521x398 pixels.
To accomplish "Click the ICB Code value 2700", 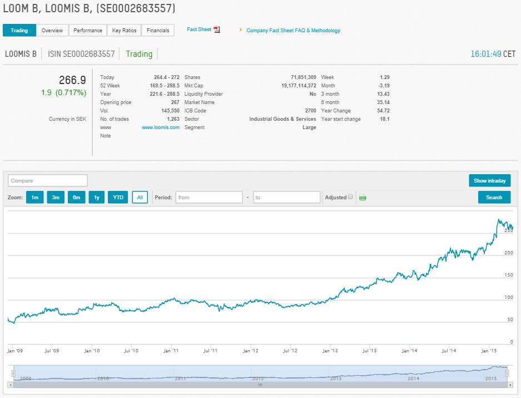I will pyautogui.click(x=311, y=110).
